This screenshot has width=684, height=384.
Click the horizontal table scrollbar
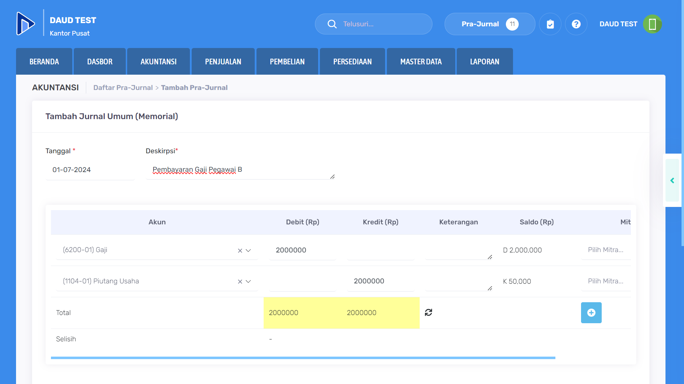(x=303, y=358)
